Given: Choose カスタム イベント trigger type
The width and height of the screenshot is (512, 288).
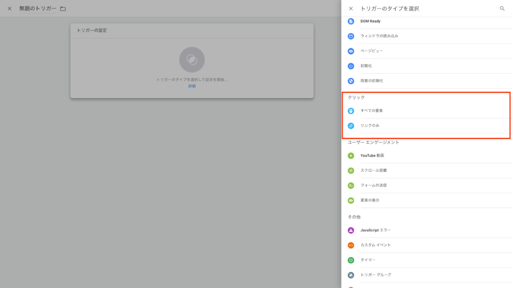Looking at the screenshot, I should click(375, 245).
